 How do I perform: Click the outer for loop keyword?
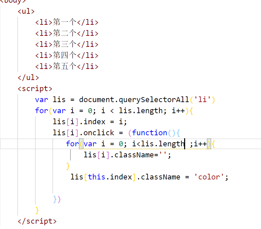click(42, 110)
